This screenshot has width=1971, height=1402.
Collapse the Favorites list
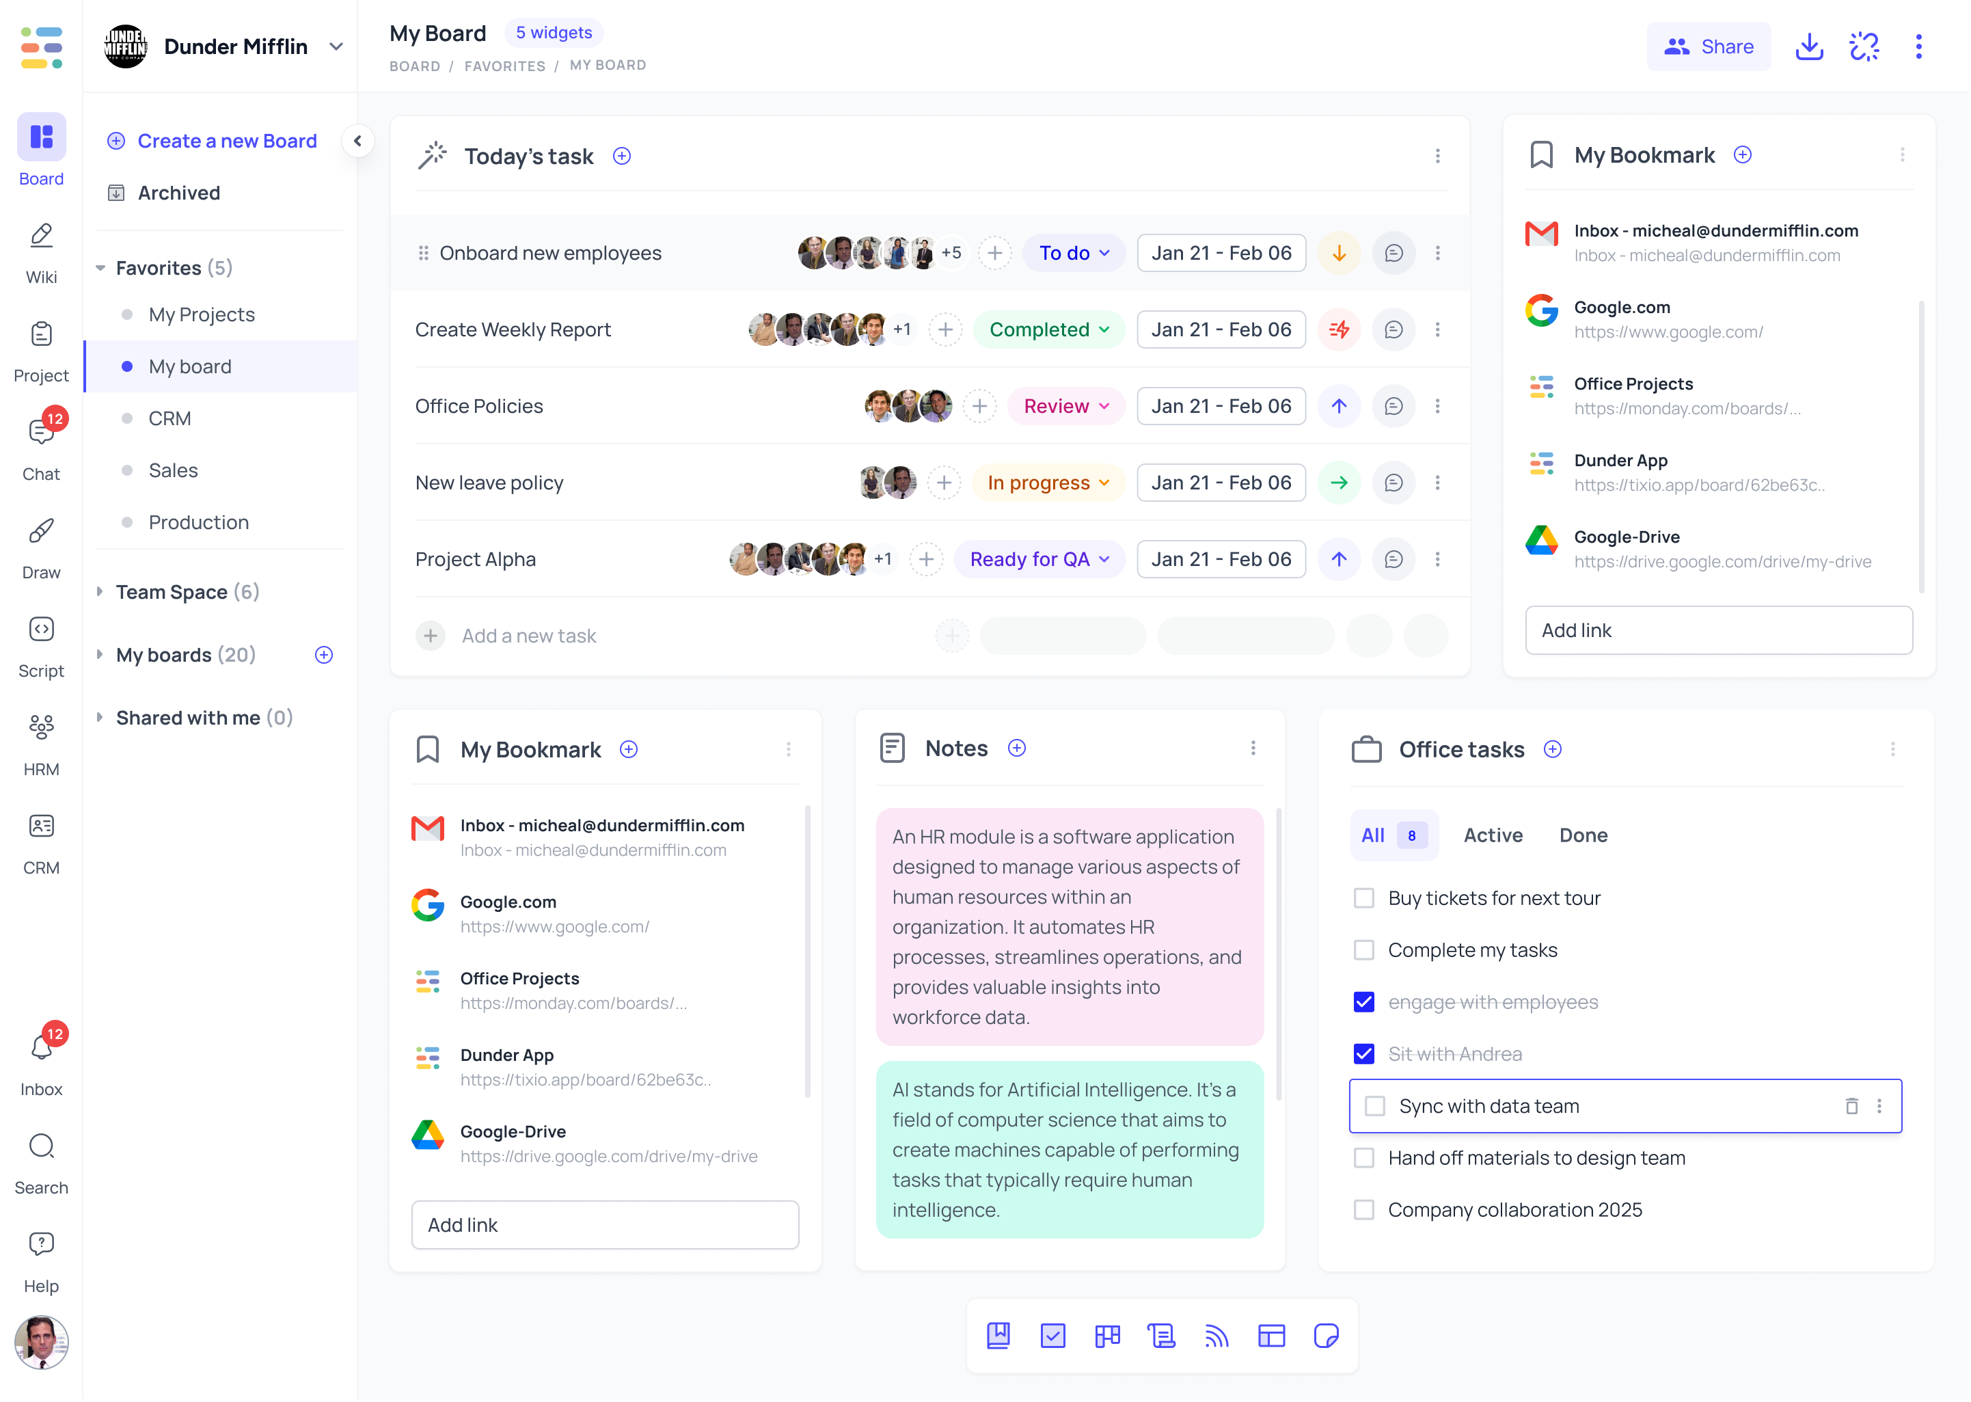coord(101,268)
